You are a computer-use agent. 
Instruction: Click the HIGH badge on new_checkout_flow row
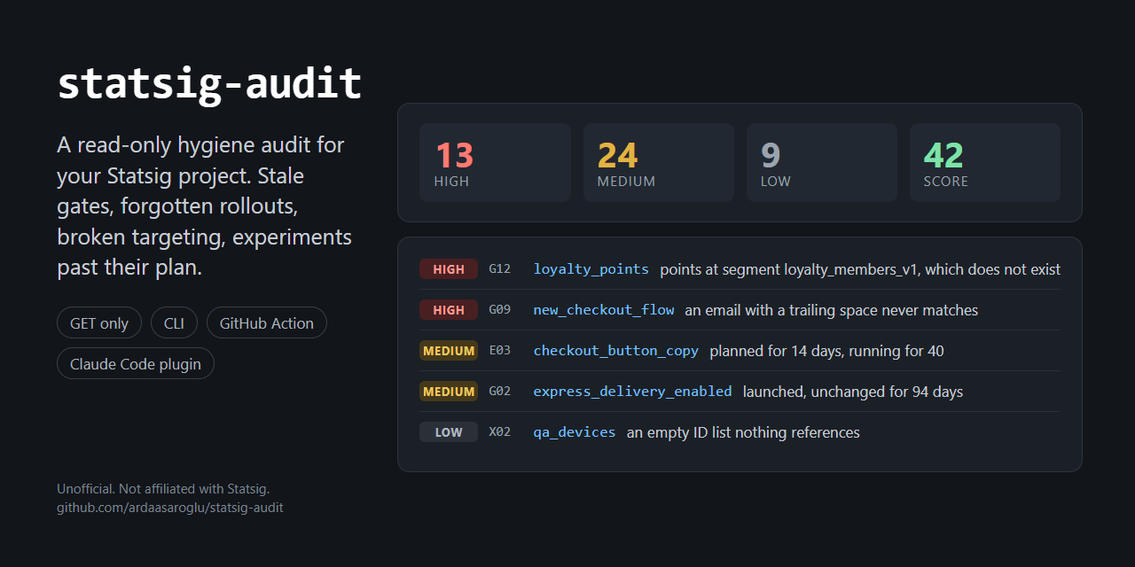tap(449, 310)
